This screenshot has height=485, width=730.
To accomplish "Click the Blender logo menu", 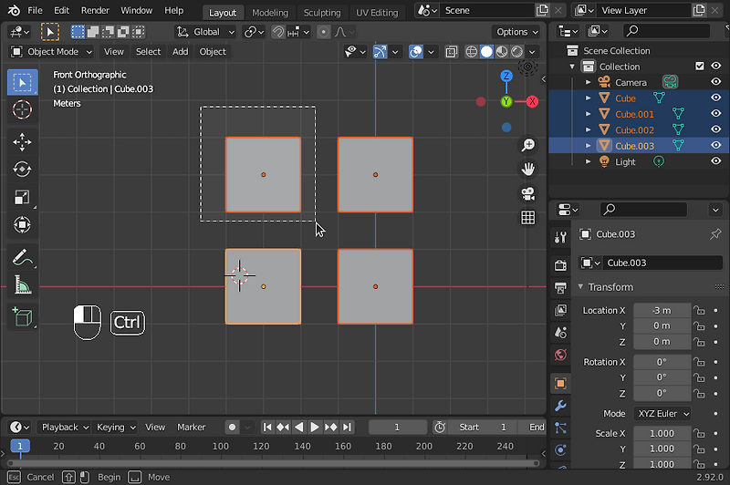I will tap(14, 10).
